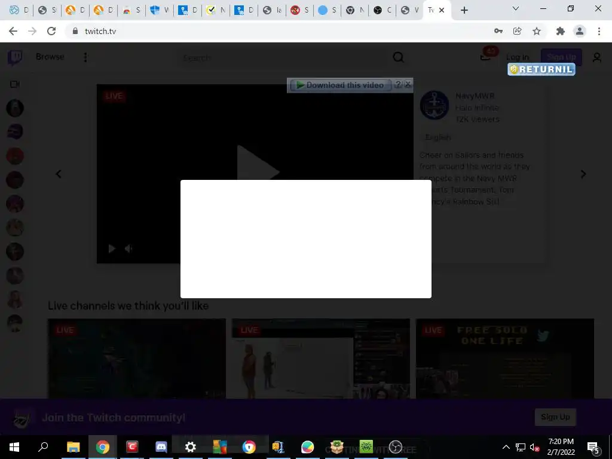The width and height of the screenshot is (612, 459).
Task: Dismiss the Download this video bar
Action: (408, 84)
